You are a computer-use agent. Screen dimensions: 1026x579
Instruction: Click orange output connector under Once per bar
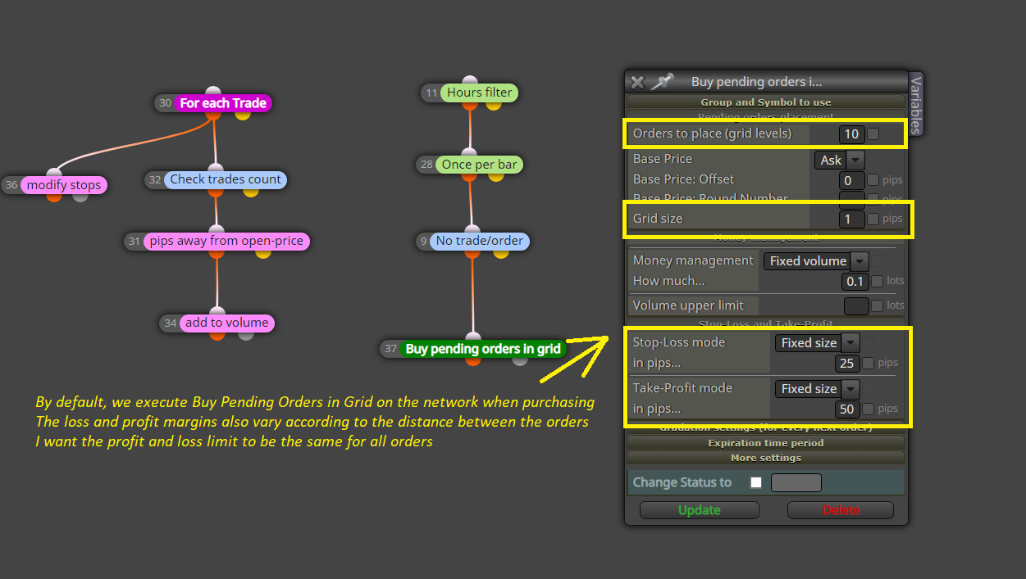pyautogui.click(x=469, y=176)
